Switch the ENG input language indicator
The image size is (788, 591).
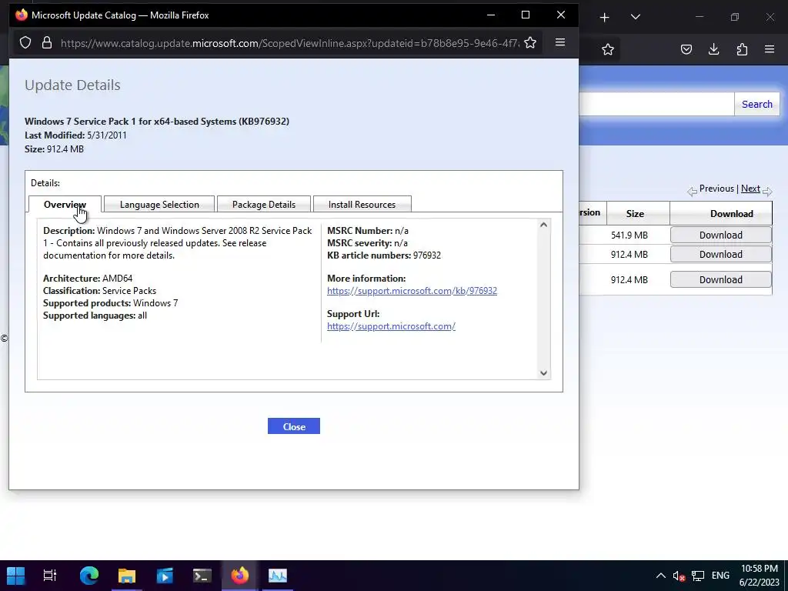720,576
